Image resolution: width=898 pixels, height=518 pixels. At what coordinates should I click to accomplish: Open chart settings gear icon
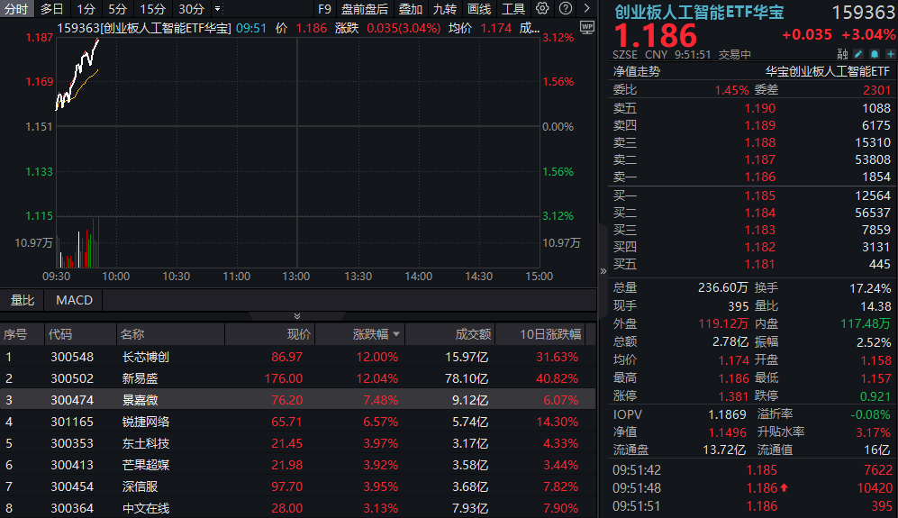pos(541,9)
